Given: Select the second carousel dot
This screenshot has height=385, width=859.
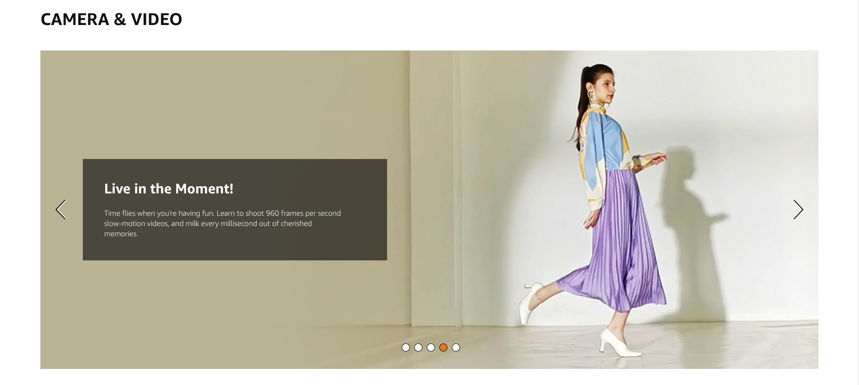Looking at the screenshot, I should tap(418, 347).
